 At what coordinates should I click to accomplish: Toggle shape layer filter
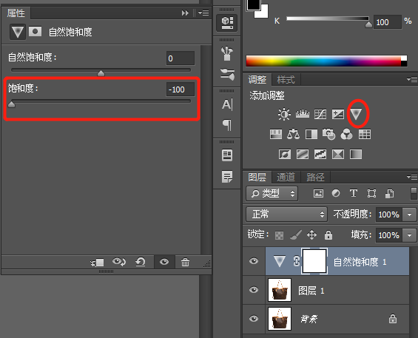point(371,193)
